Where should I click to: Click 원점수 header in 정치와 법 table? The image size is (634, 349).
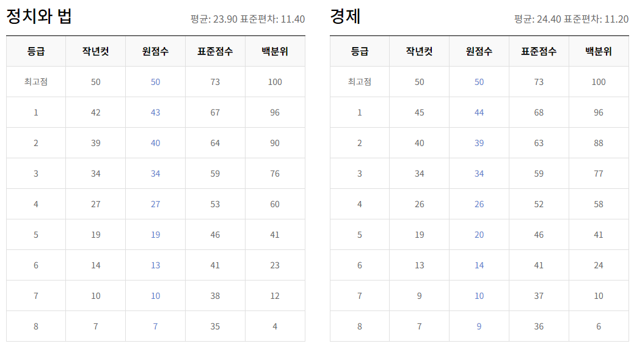click(155, 51)
